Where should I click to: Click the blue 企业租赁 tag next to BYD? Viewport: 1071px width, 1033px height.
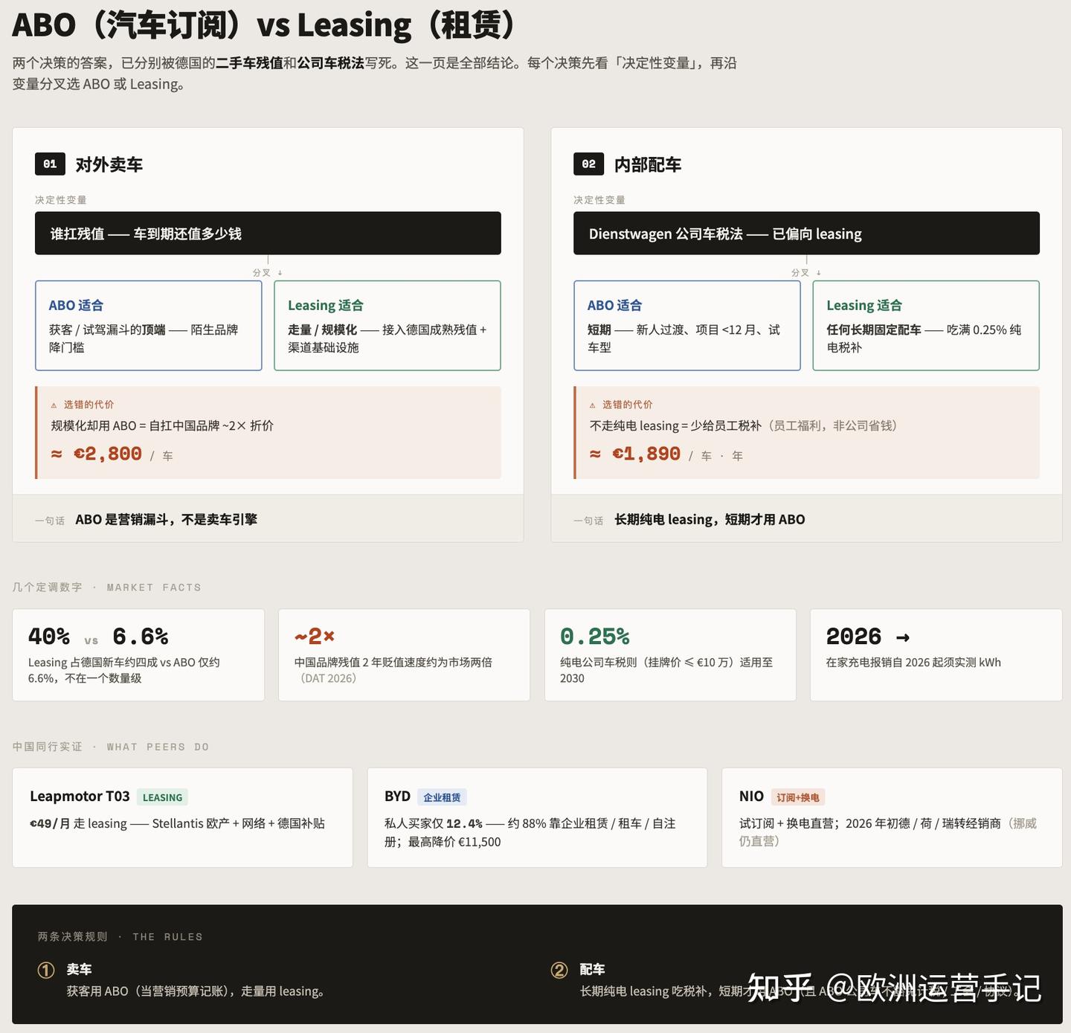pyautogui.click(x=442, y=797)
